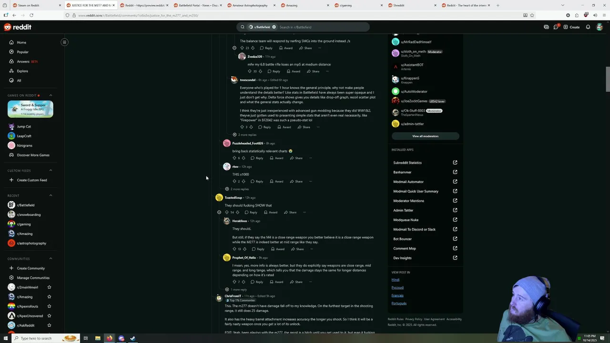Open more options on Prophet_Of_Helix's comment
The width and height of the screenshot is (610, 343).
(x=311, y=282)
